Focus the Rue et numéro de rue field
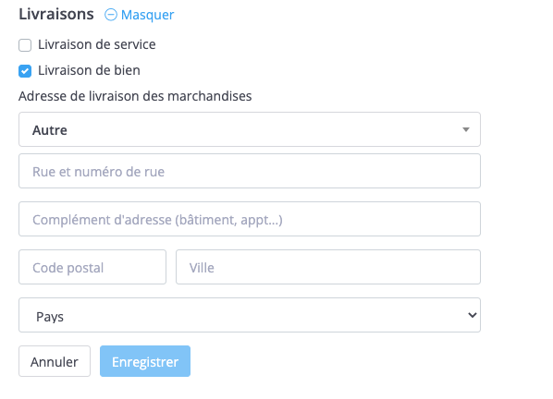Image resolution: width=553 pixels, height=399 pixels. point(250,171)
